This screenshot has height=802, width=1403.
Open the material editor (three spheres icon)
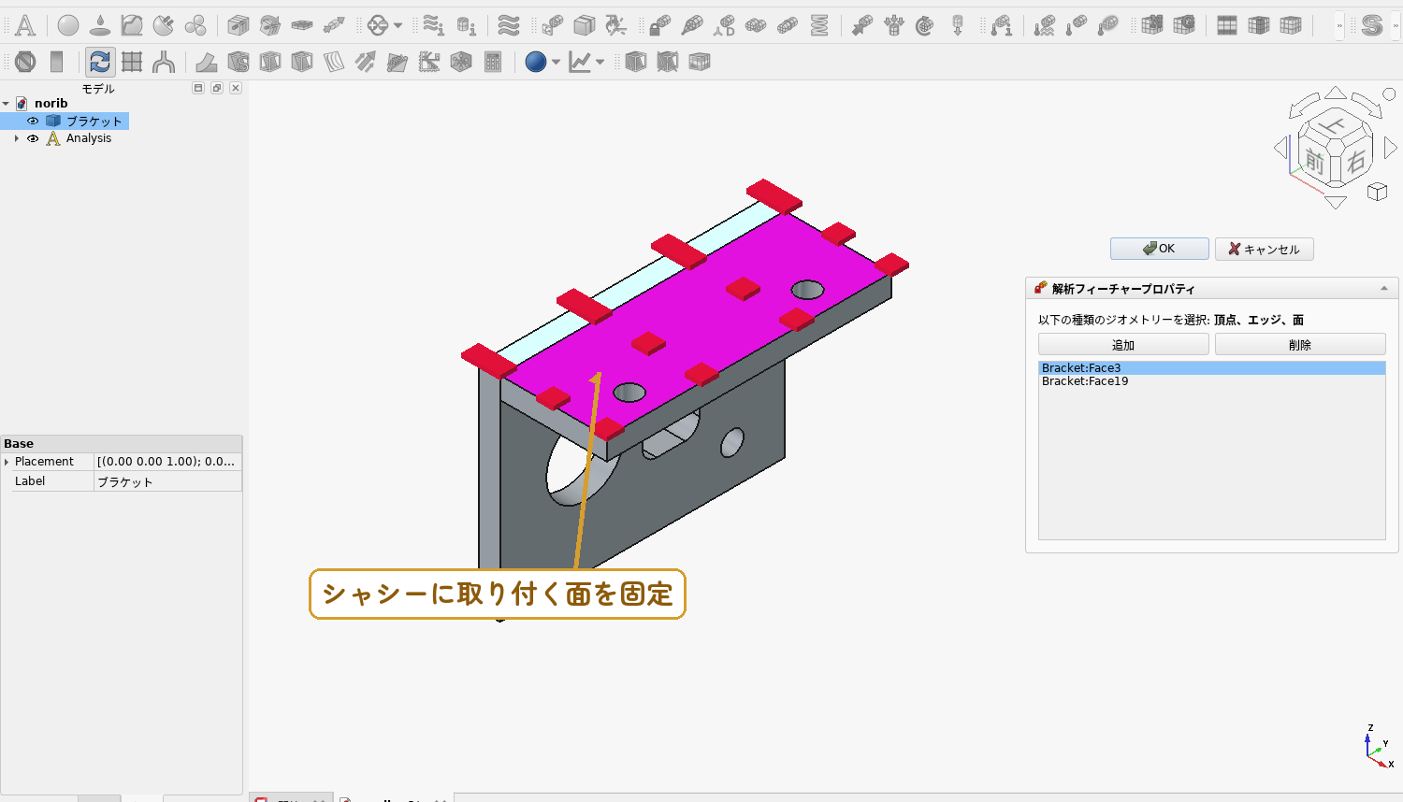(195, 25)
